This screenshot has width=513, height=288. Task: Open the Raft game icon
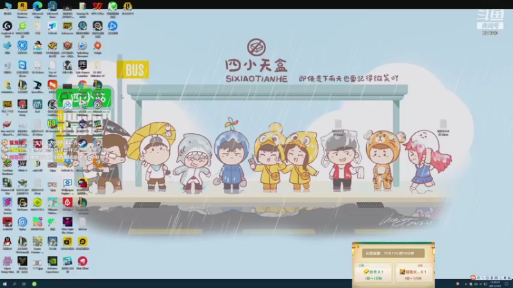[37, 104]
